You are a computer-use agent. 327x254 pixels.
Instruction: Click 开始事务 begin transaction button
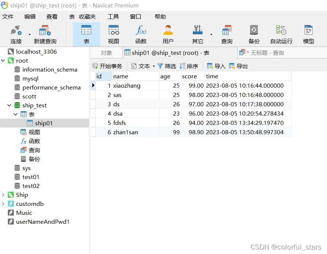107,66
